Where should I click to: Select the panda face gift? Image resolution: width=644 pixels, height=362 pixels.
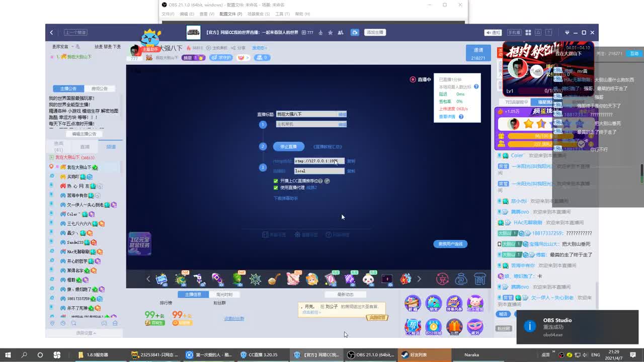(368, 279)
